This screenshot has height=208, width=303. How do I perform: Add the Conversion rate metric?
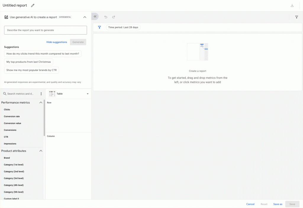[x=12, y=117]
